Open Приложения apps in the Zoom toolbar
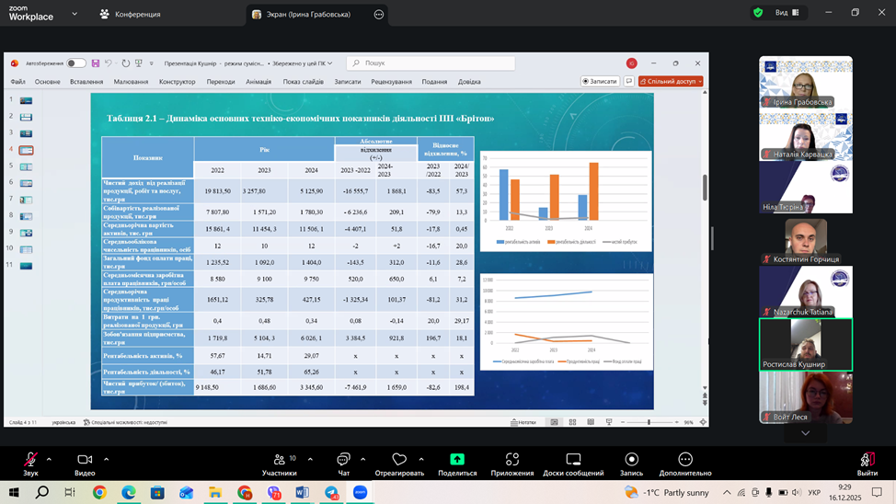896x504 pixels. point(511,460)
